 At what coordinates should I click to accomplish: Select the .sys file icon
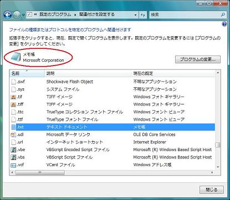pos(13,89)
